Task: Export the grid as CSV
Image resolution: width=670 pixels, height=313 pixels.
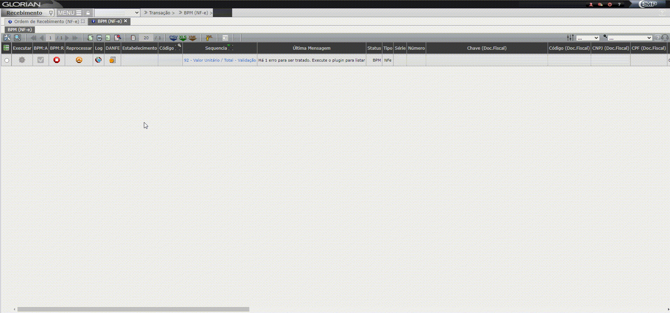Action: pos(173,38)
